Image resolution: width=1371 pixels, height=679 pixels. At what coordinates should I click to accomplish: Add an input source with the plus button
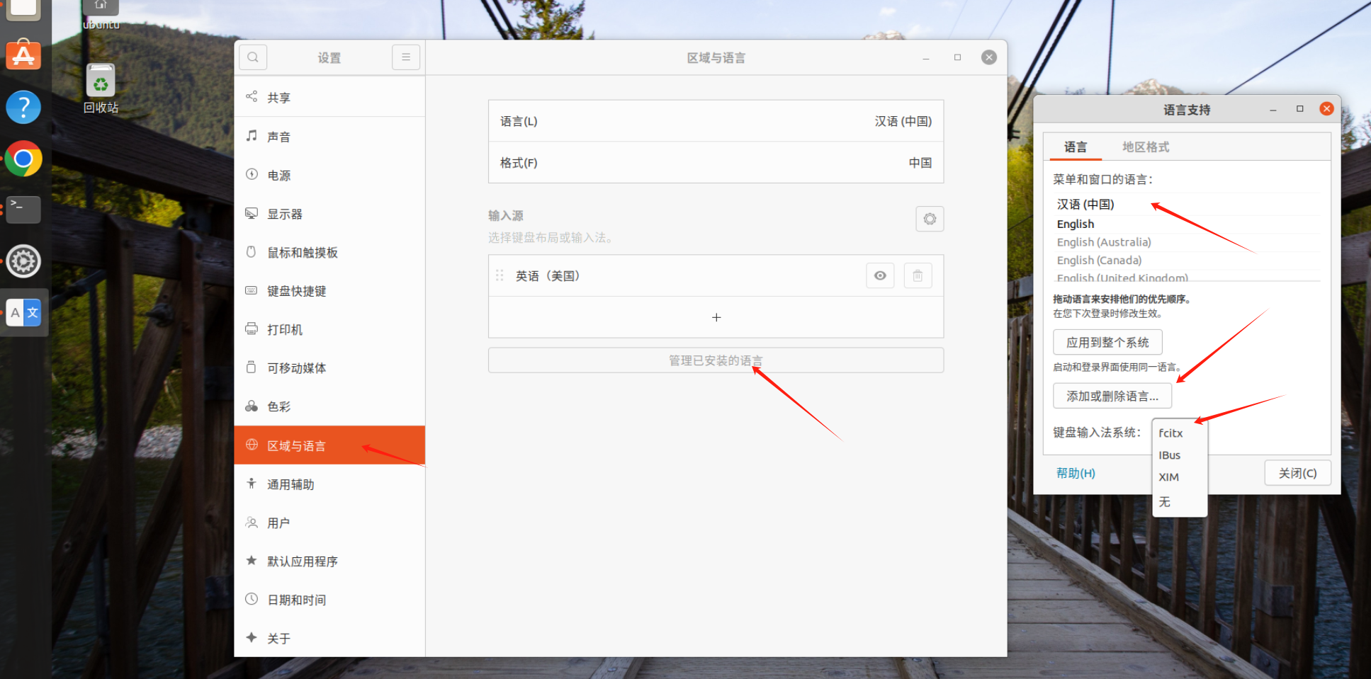[x=716, y=317]
